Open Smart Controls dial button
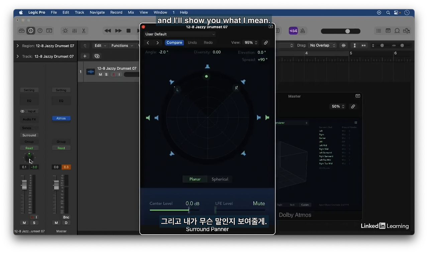Screen dimensions: 428x253 click(65, 31)
